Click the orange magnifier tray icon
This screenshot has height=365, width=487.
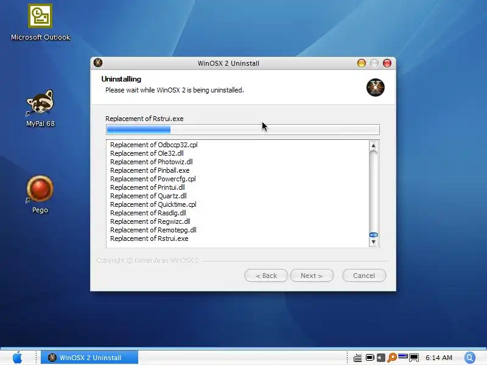(x=392, y=358)
